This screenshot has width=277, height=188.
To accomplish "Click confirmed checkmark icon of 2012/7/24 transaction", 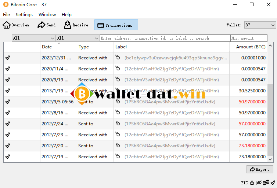I will point(8,124).
